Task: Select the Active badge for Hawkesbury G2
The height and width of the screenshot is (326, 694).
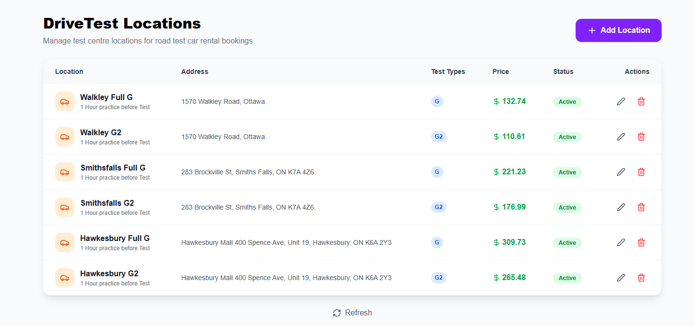Action: (567, 278)
